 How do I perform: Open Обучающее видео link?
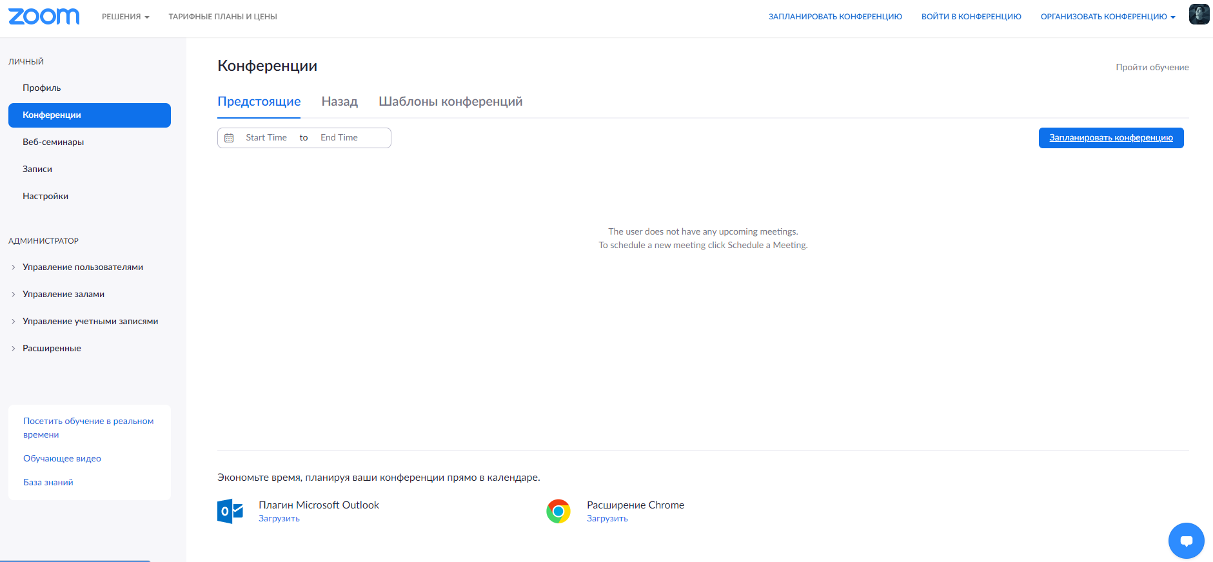62,458
